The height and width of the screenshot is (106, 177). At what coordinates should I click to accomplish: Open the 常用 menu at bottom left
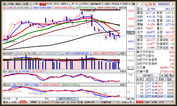[7, 102]
